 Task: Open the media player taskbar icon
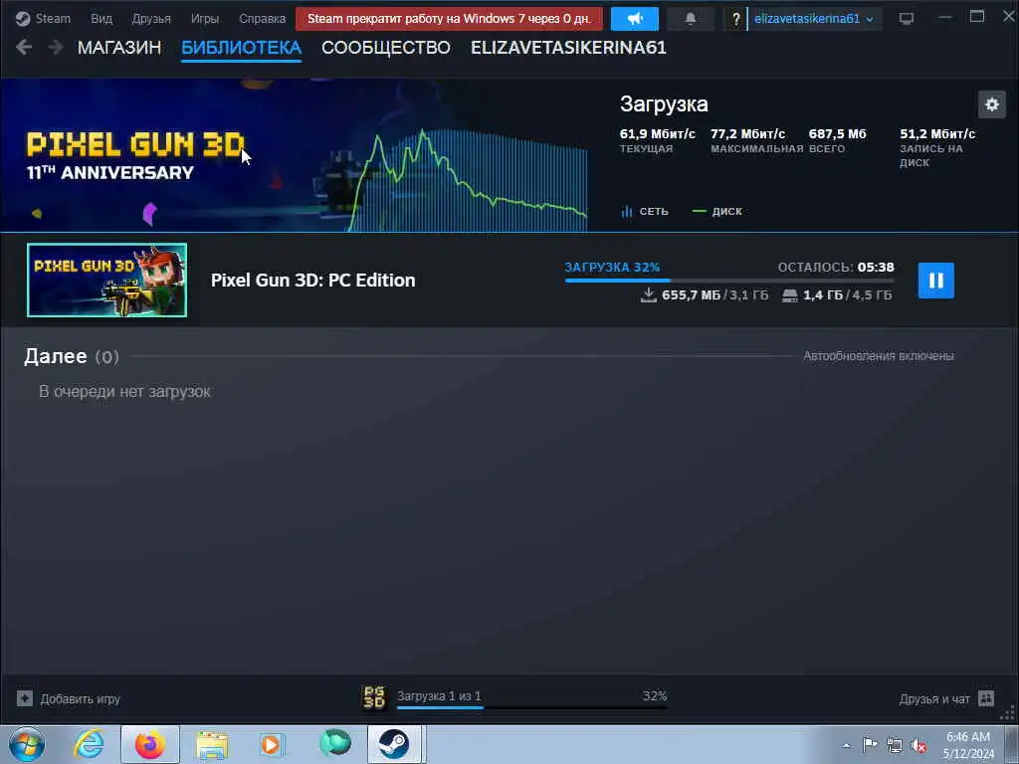click(271, 744)
